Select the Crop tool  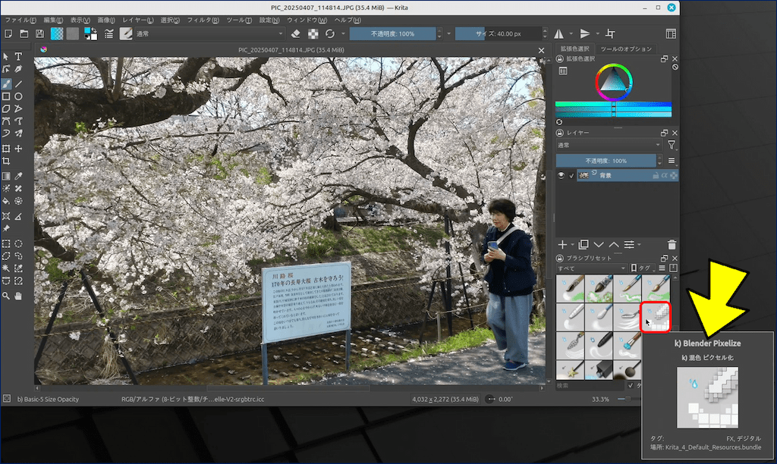coord(6,161)
